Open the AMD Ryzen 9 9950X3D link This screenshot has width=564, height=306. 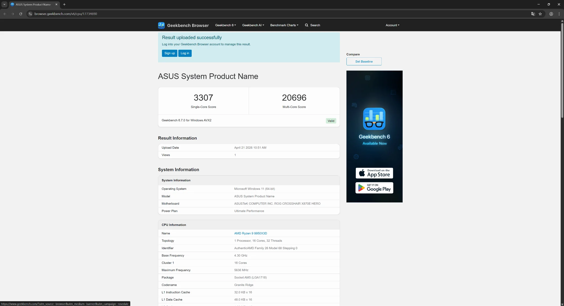click(250, 233)
